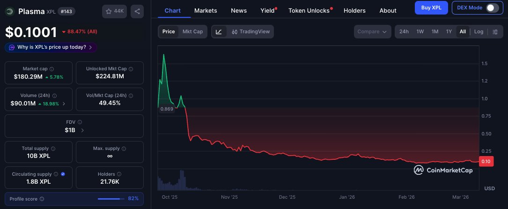Set chart range to 24h
The height and width of the screenshot is (209, 508).
click(x=404, y=32)
